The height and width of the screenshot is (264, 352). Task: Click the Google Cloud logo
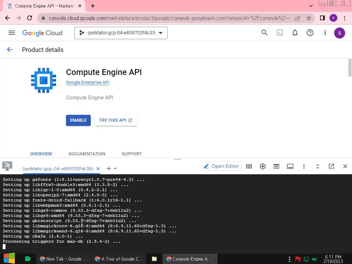(42, 33)
